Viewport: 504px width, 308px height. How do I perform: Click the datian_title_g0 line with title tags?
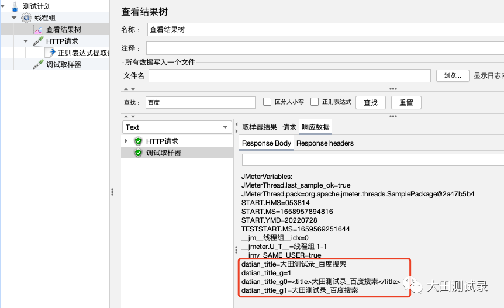click(320, 282)
